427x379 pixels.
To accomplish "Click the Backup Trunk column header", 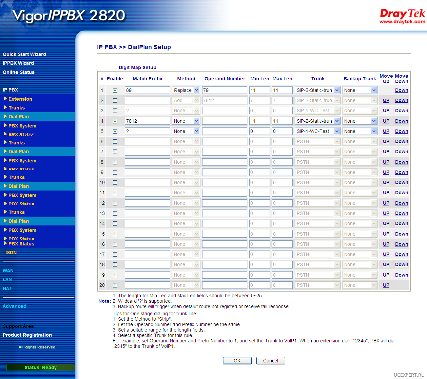I will pos(360,79).
